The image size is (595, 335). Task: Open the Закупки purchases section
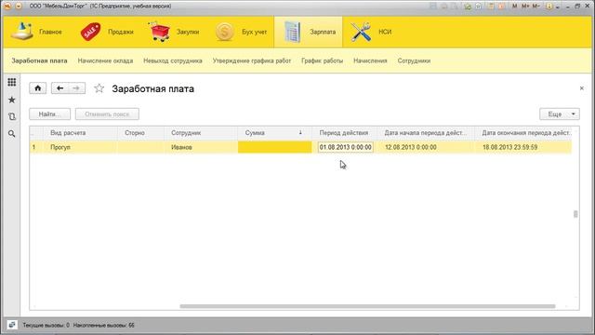174,32
